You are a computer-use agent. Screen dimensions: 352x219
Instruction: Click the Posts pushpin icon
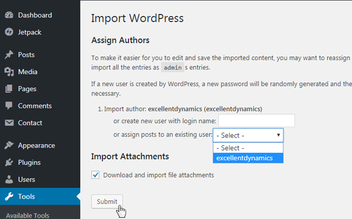point(9,54)
